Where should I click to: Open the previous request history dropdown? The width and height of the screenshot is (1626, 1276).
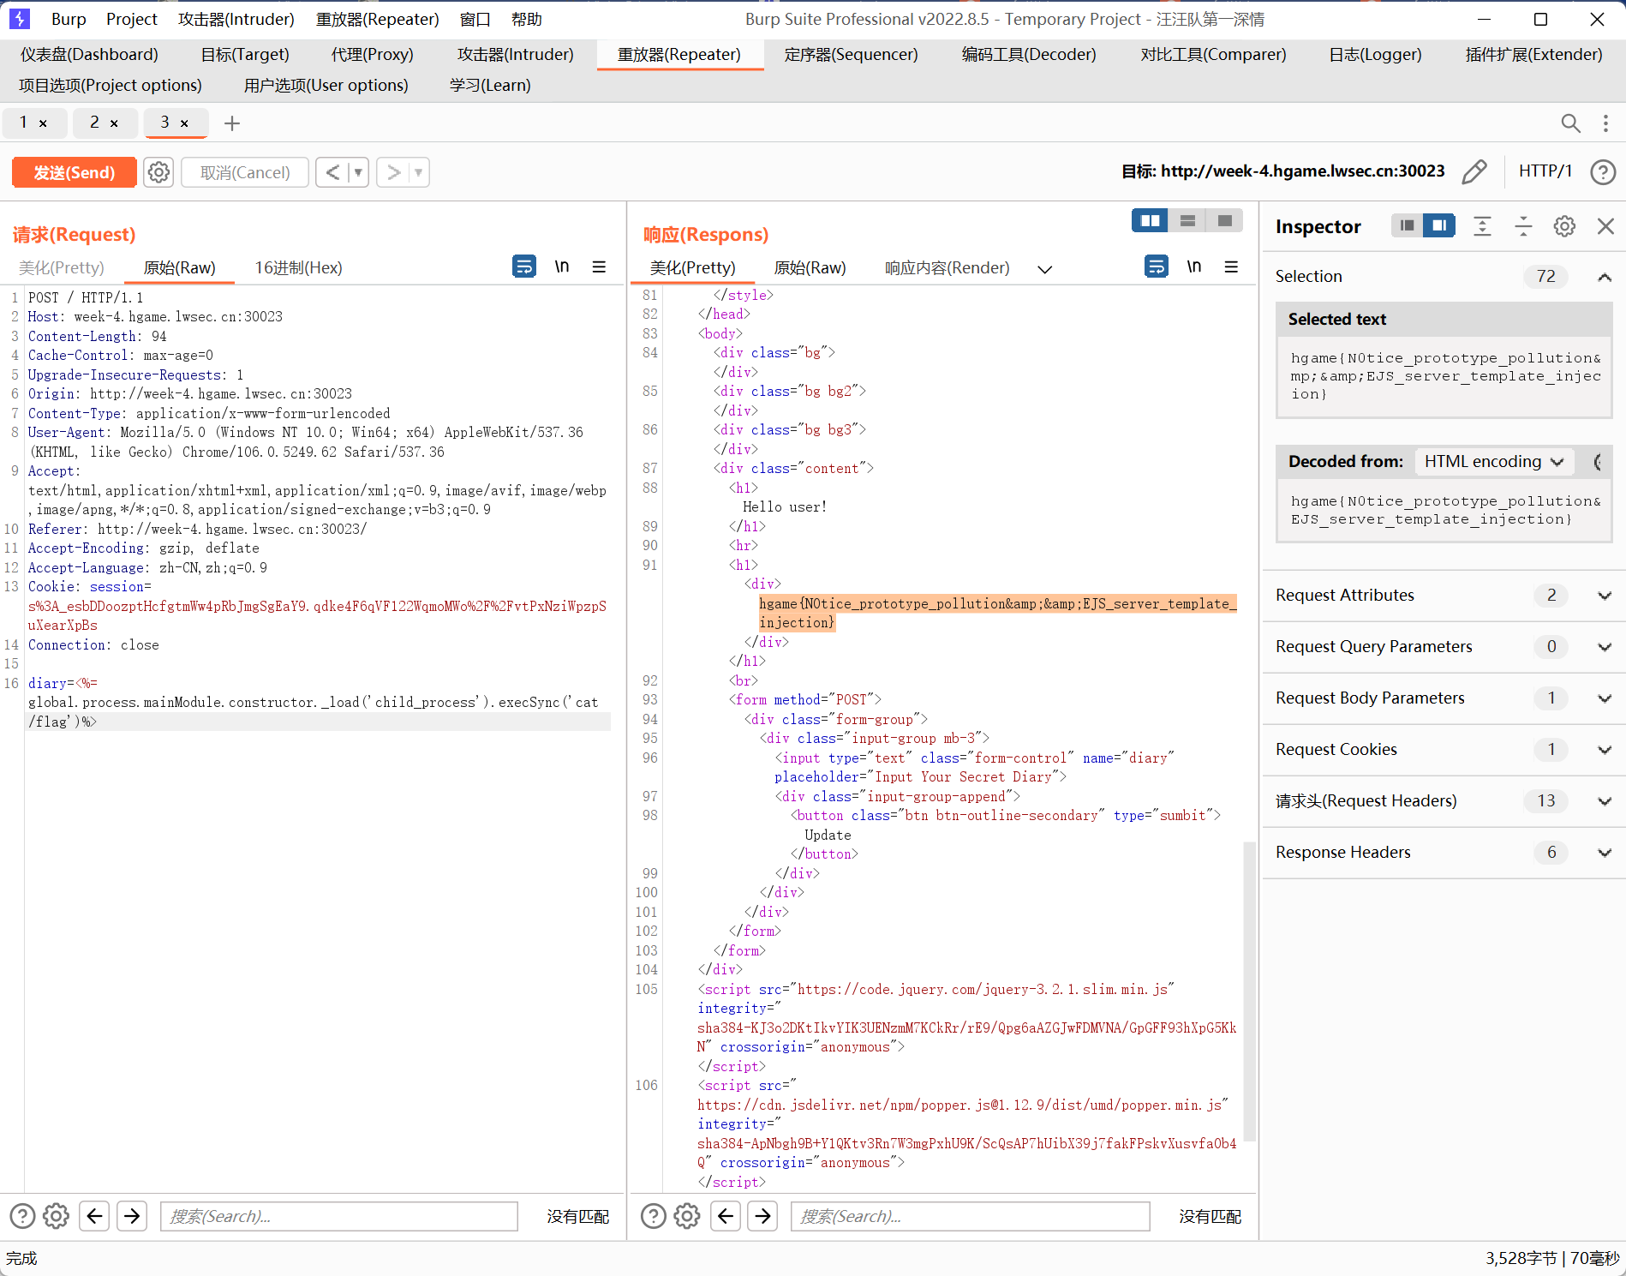coord(358,172)
